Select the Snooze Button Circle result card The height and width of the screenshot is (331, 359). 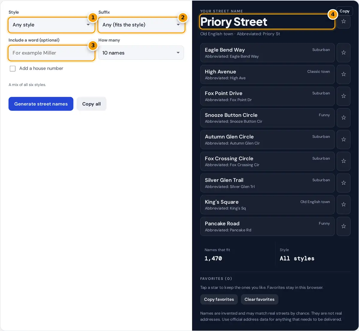267,118
